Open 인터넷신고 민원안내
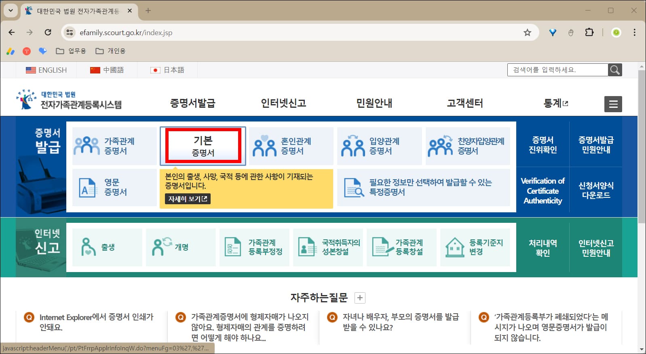 [x=596, y=248]
